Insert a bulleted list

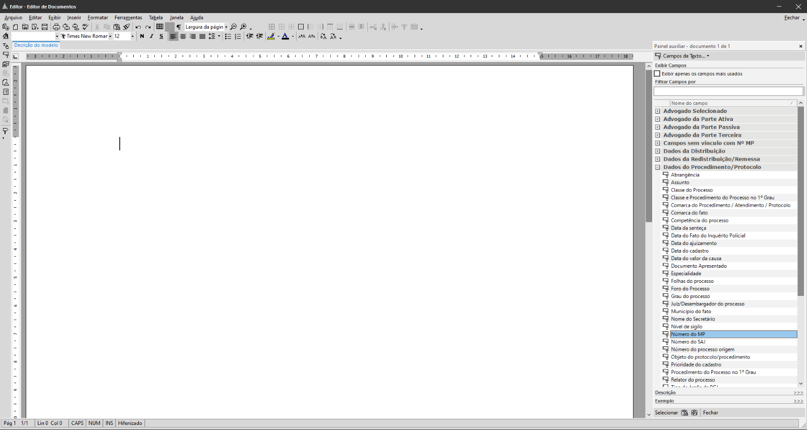coord(228,36)
